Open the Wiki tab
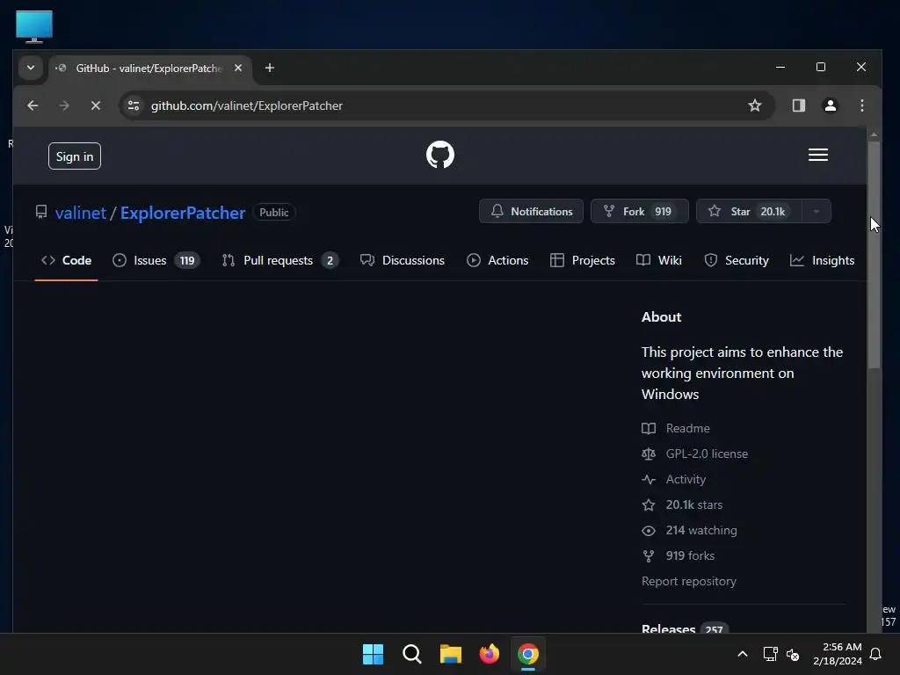Viewport: 900px width, 675px height. (x=659, y=260)
